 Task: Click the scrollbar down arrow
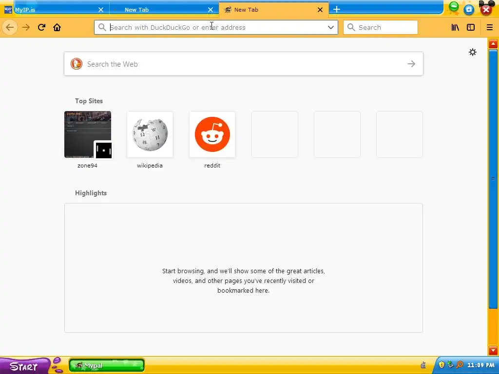click(x=493, y=351)
